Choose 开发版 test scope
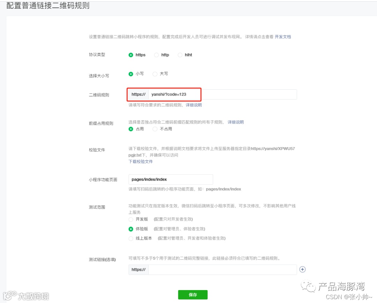The width and height of the screenshot is (377, 303). coord(131,219)
